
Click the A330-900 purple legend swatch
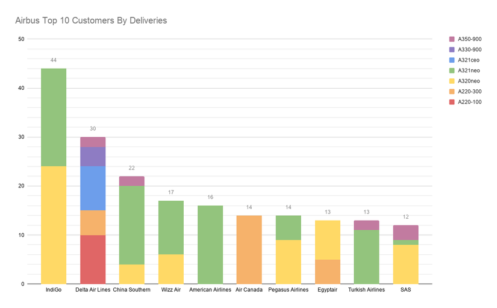tap(452, 49)
